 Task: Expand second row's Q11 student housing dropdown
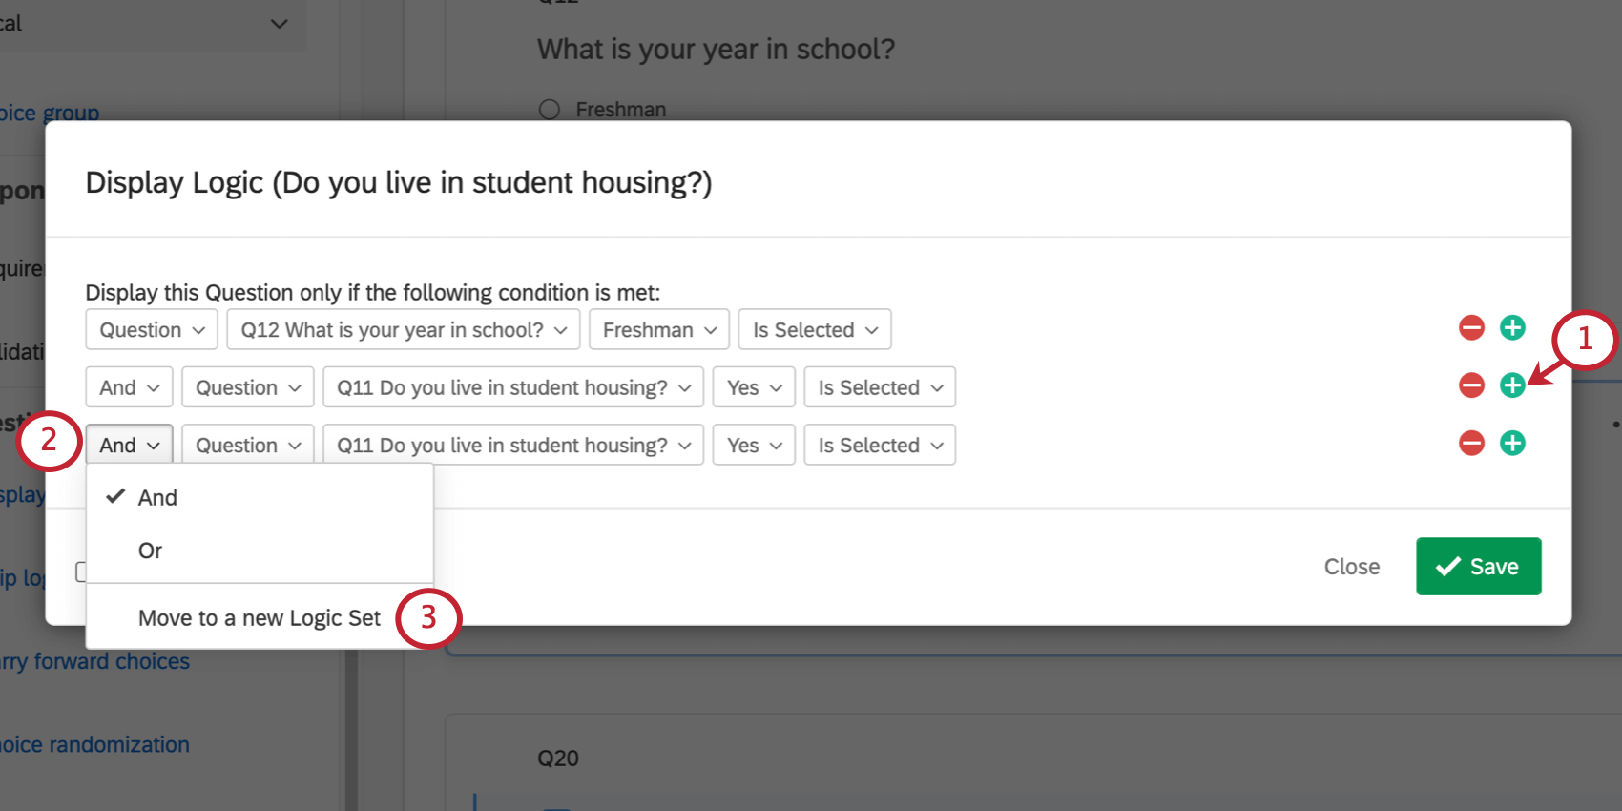click(513, 387)
